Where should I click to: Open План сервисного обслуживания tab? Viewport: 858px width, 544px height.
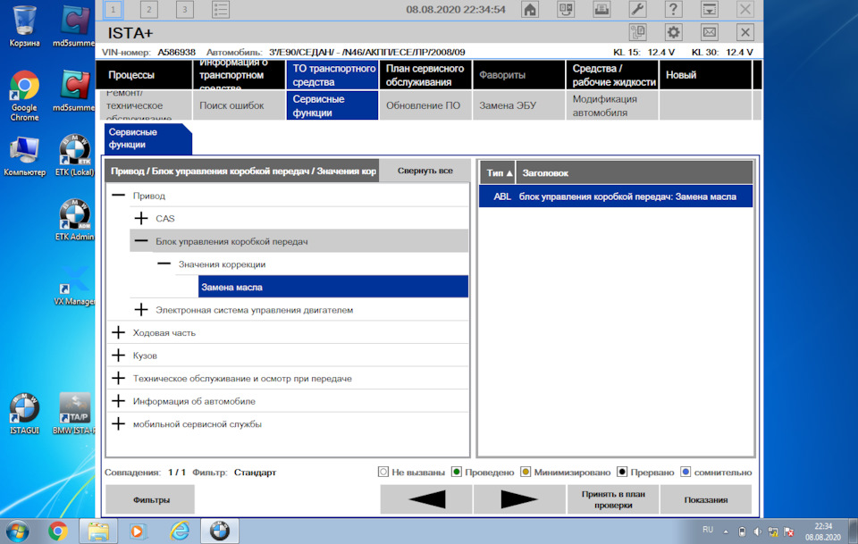(425, 75)
